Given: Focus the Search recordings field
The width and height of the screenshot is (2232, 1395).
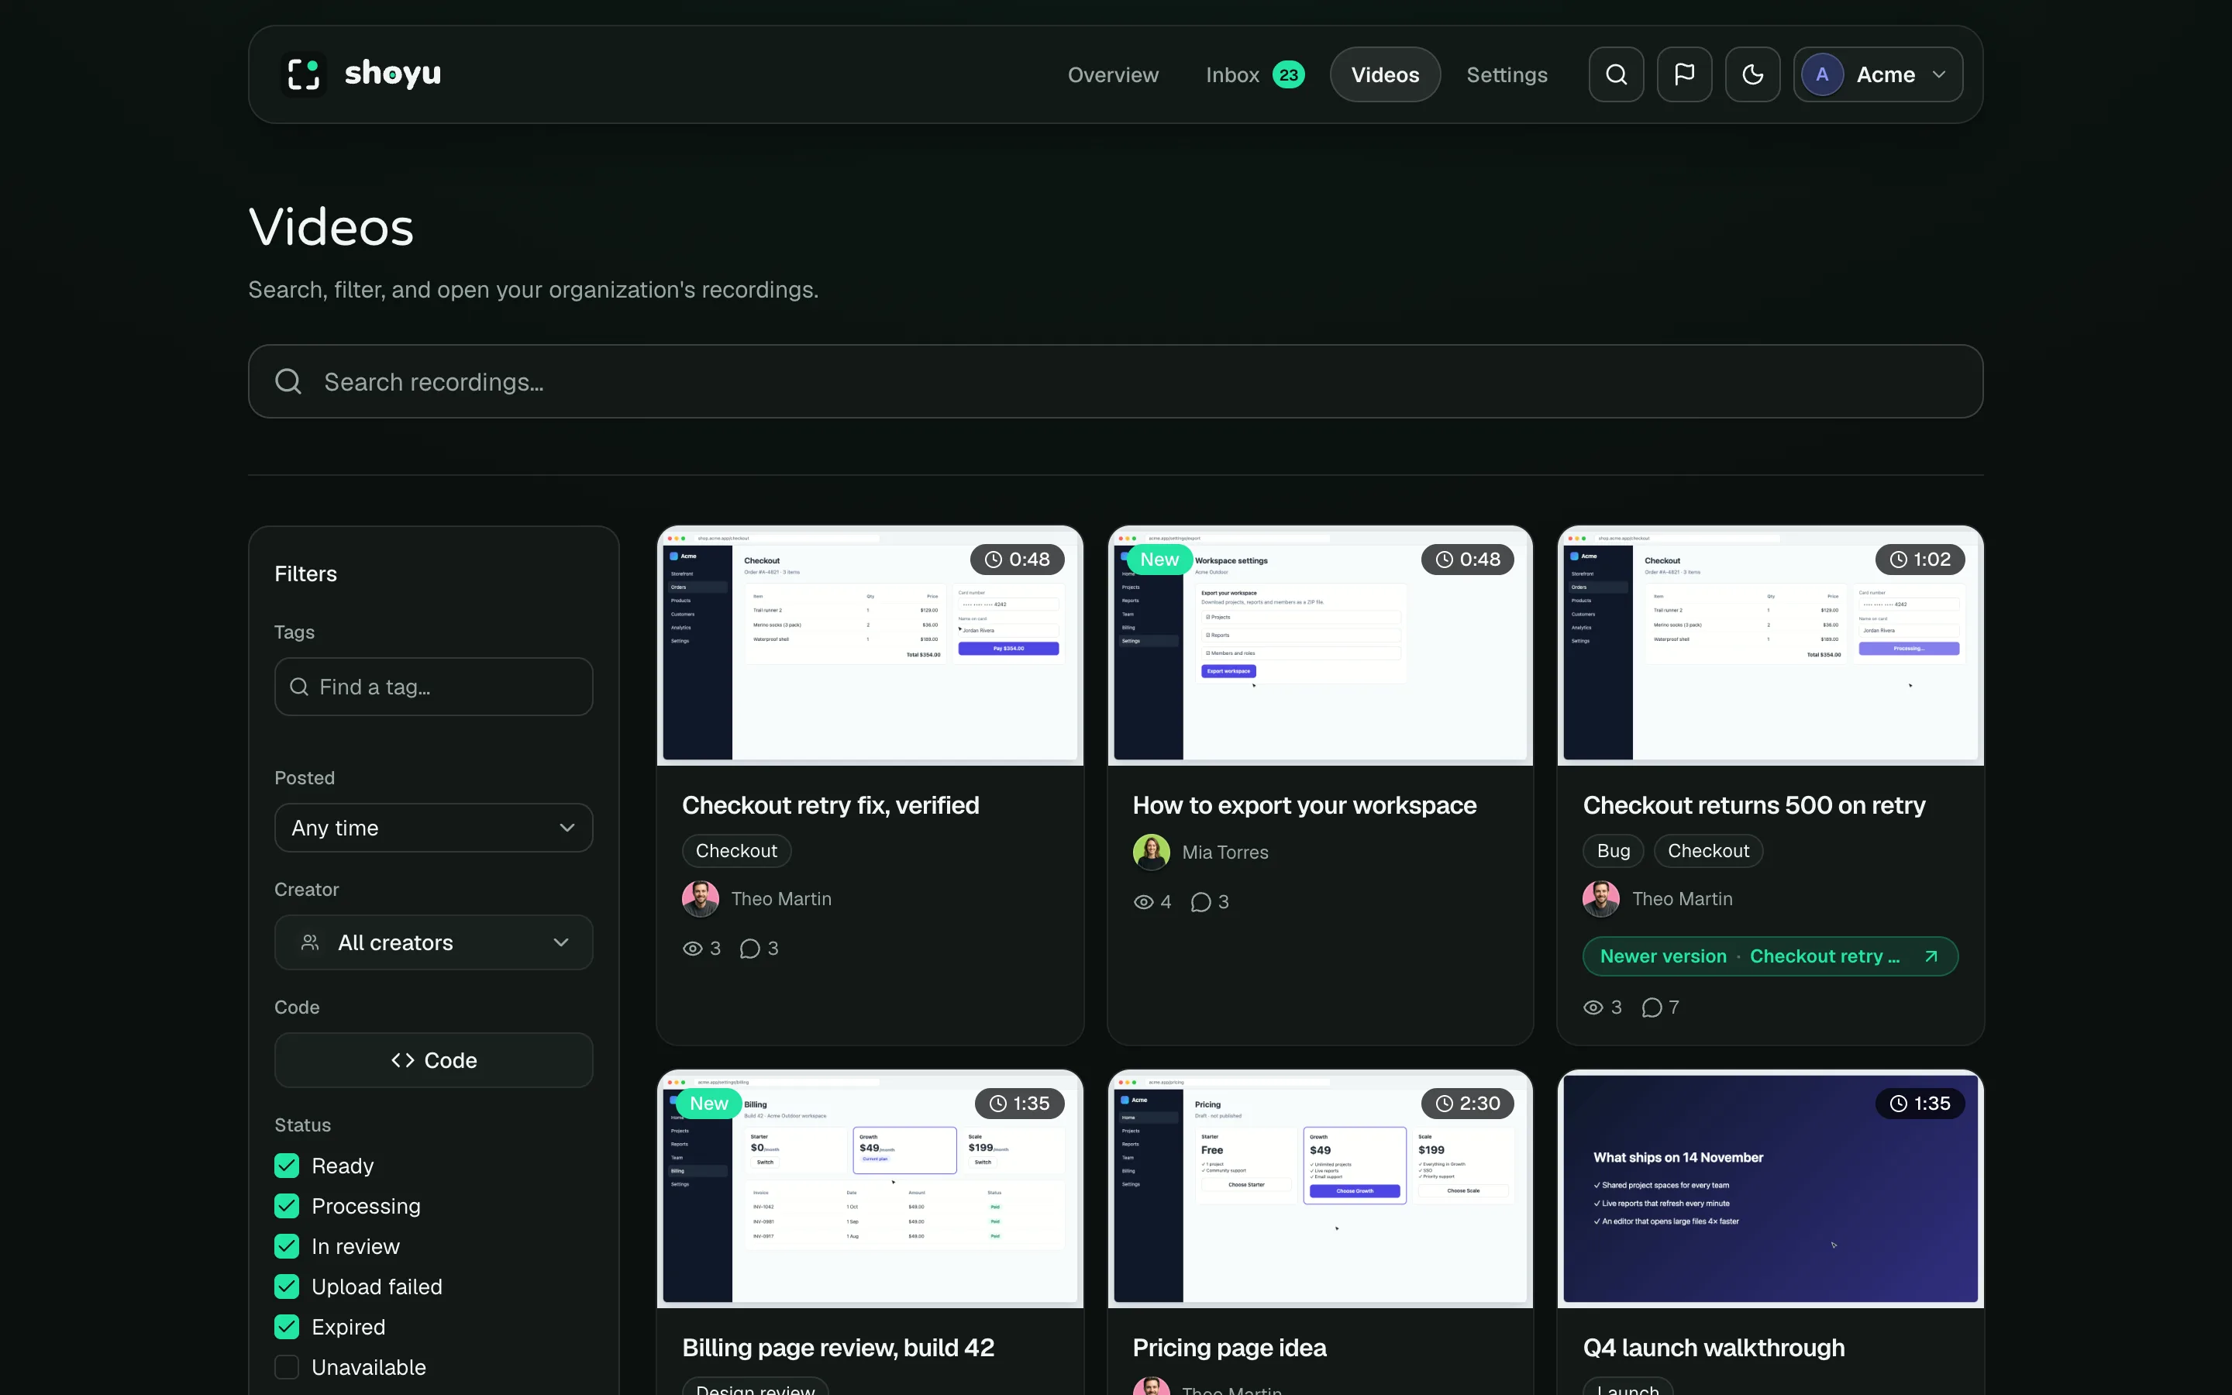Looking at the screenshot, I should point(1115,382).
